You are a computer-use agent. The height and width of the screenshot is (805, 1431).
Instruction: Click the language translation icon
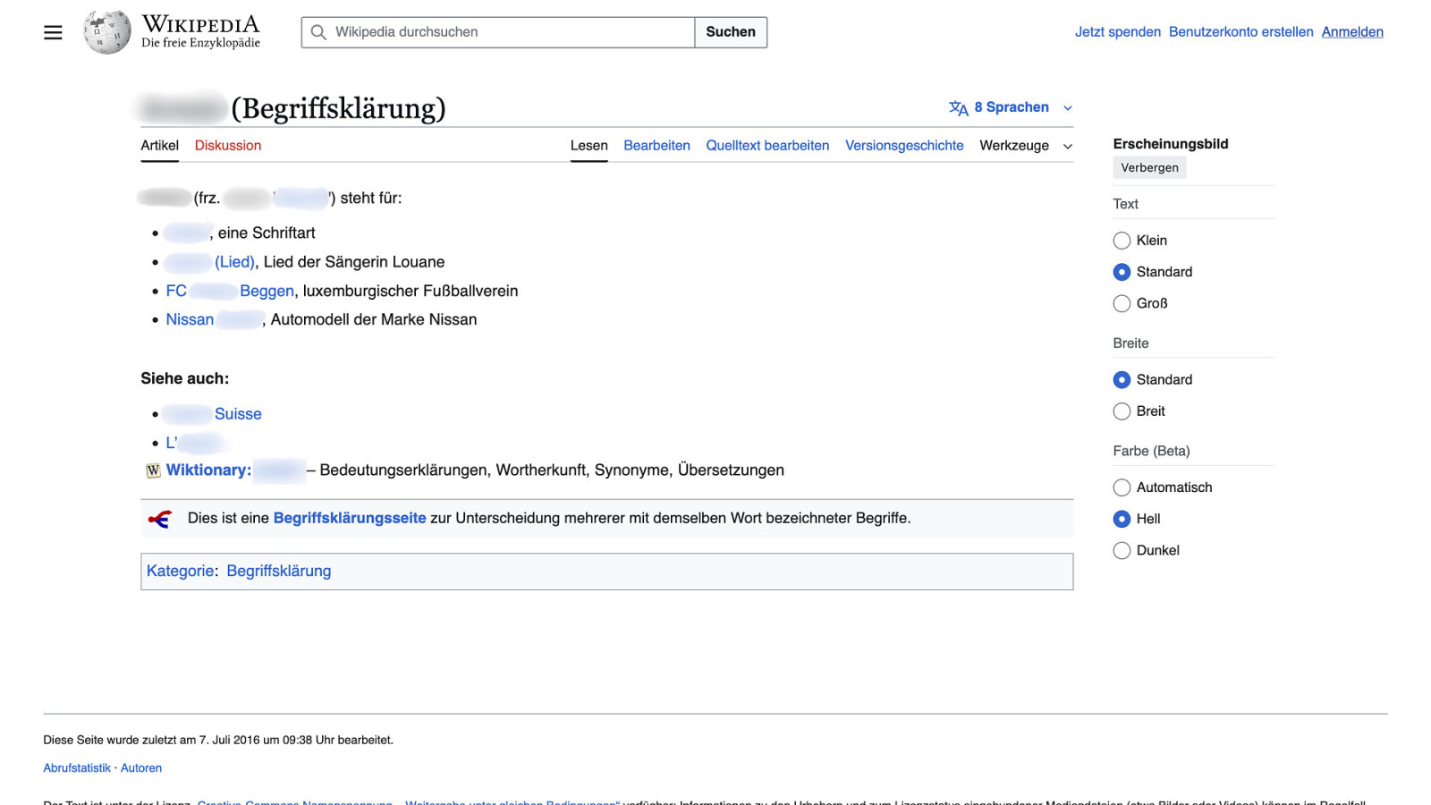tap(958, 107)
